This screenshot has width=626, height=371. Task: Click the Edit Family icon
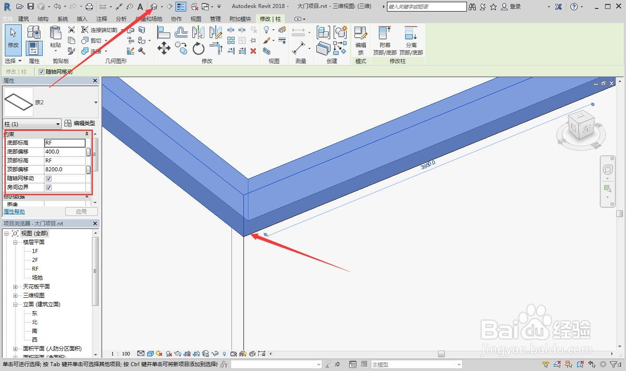(360, 40)
